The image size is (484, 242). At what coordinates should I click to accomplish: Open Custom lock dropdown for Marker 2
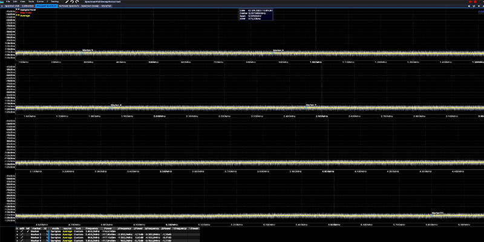pos(79,234)
